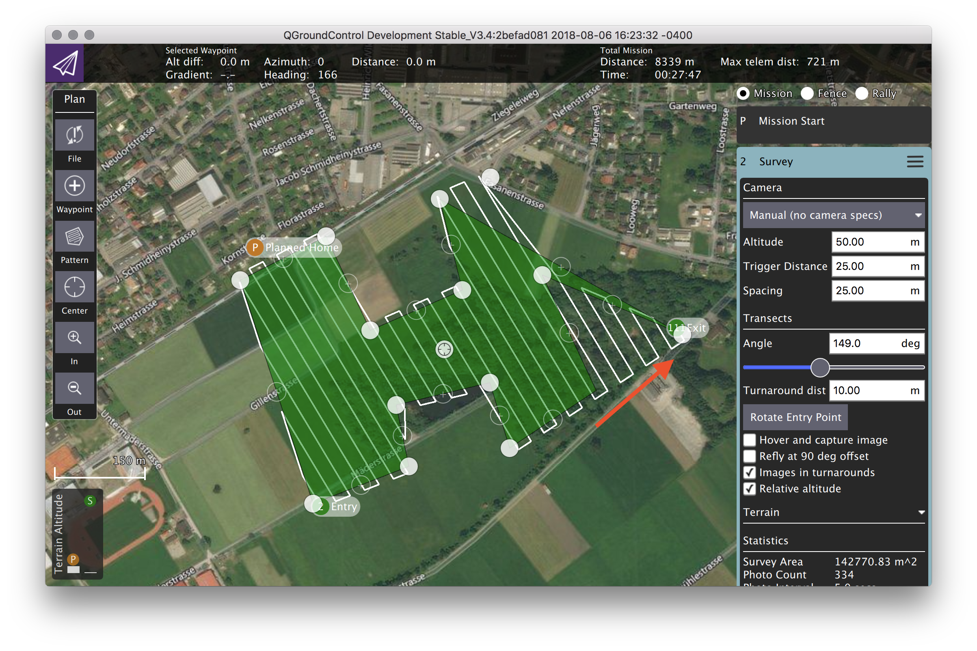Zoom Out on the map
The image size is (977, 651).
point(74,388)
